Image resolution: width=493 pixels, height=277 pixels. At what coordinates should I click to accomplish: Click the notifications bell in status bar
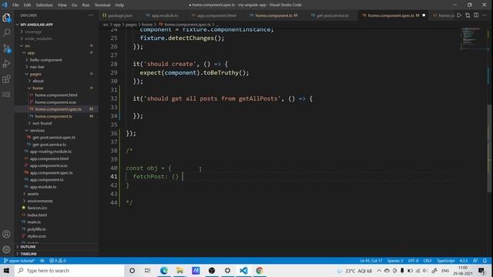coord(485,261)
